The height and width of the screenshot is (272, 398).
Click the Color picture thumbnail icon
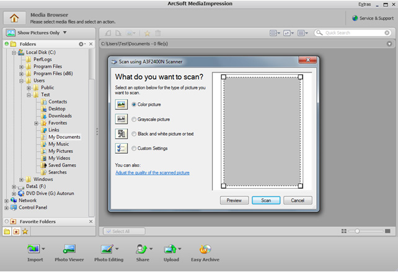pyautogui.click(x=122, y=104)
